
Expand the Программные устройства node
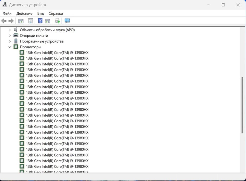[10, 41]
